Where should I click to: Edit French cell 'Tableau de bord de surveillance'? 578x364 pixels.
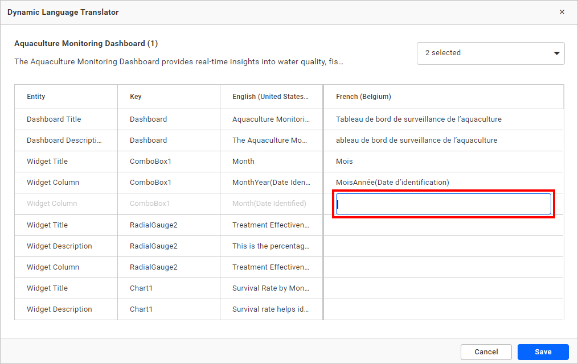(419, 119)
